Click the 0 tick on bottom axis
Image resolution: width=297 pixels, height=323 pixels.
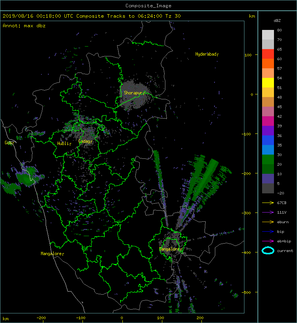122,318
